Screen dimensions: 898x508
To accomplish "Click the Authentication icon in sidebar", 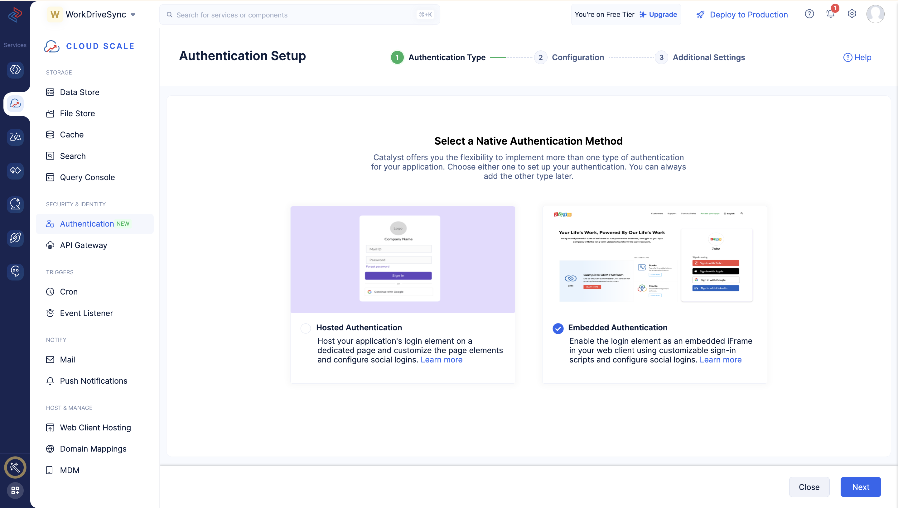I will (x=51, y=224).
